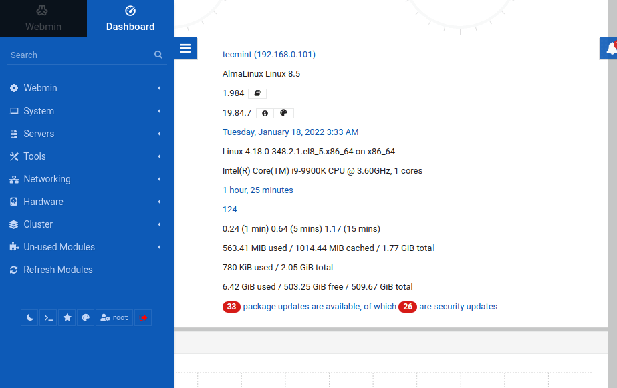Expand the Un-used Modules section
The width and height of the screenshot is (617, 388).
coord(59,247)
